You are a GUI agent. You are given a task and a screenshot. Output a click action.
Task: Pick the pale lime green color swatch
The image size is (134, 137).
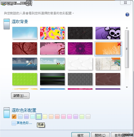pos(82,117)
